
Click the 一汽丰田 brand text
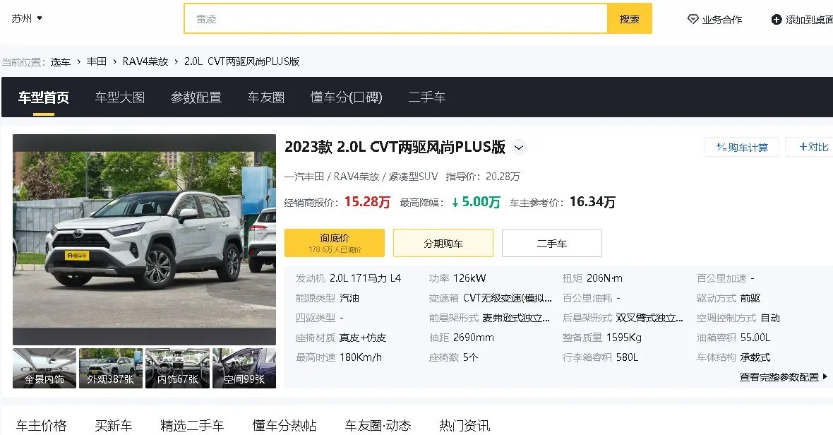[304, 177]
